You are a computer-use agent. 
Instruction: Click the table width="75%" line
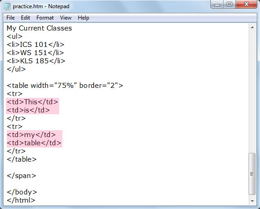pos(65,86)
